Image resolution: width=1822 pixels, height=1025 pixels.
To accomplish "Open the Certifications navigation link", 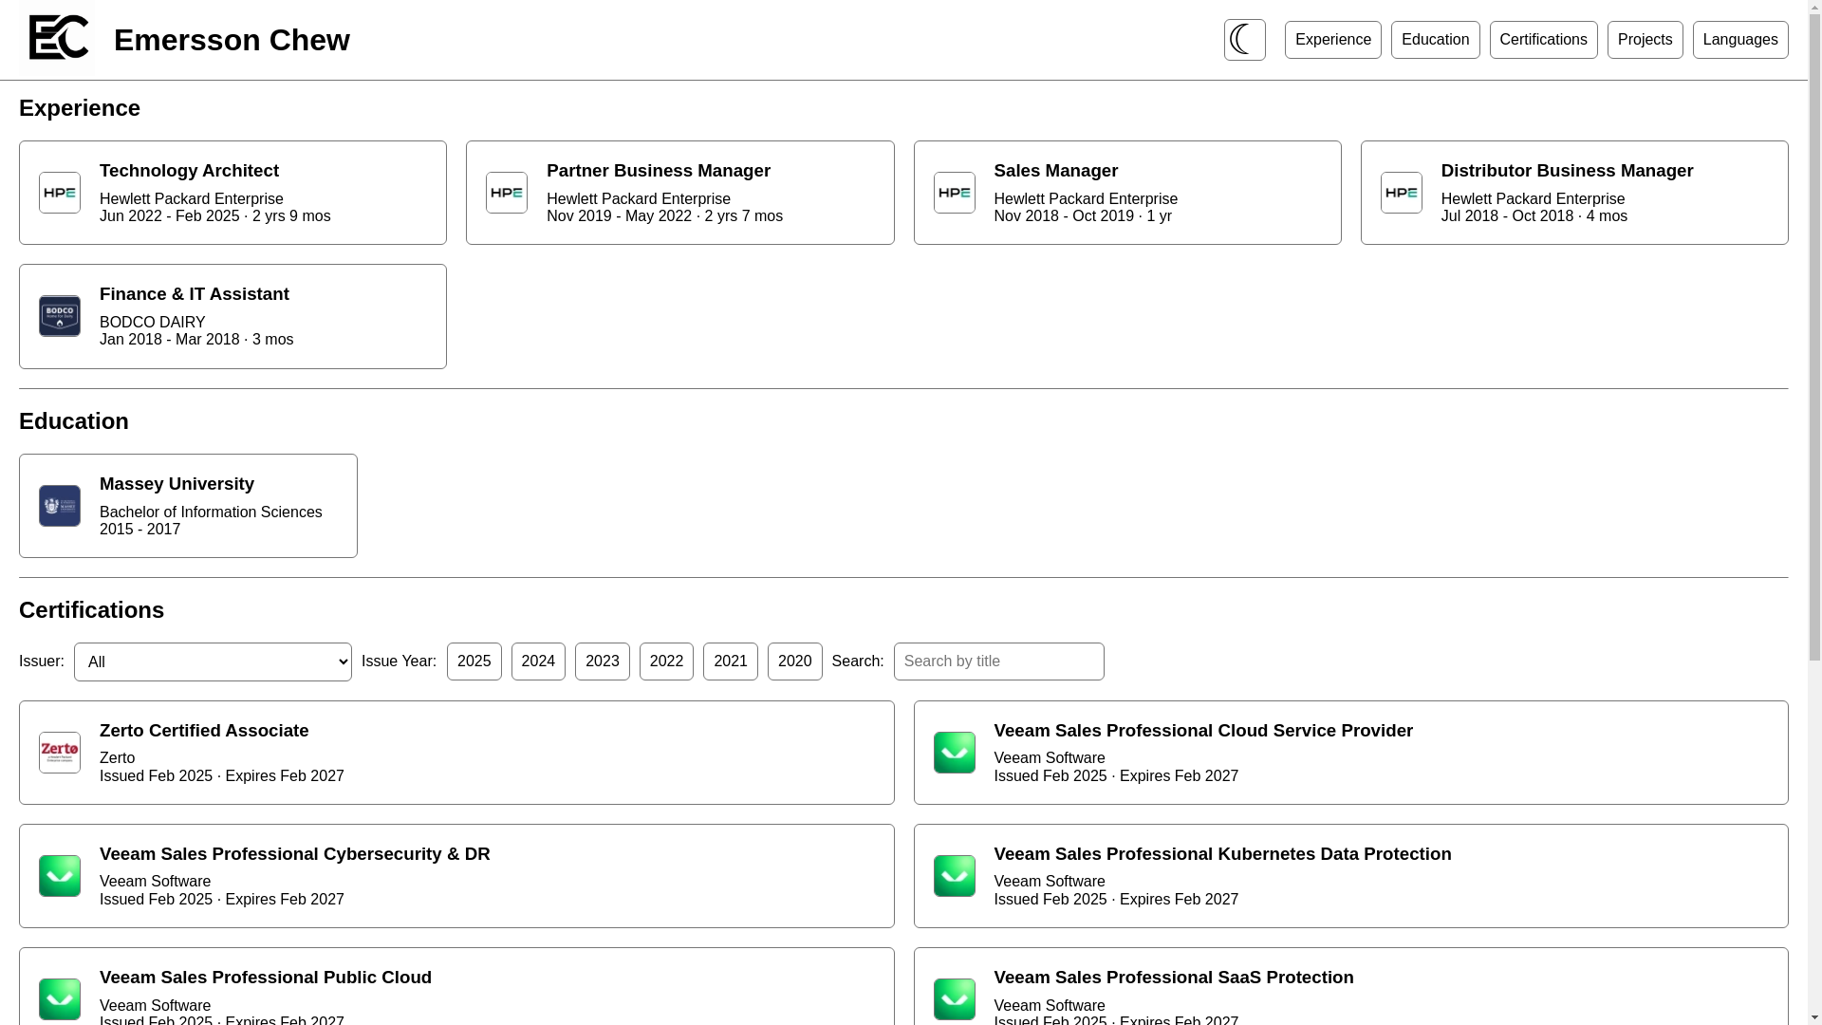I will pyautogui.click(x=1543, y=40).
